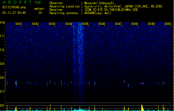This screenshot has width=174, height=111.
Task: Click the 0.8 kHz axis label
Action: point(2,78)
